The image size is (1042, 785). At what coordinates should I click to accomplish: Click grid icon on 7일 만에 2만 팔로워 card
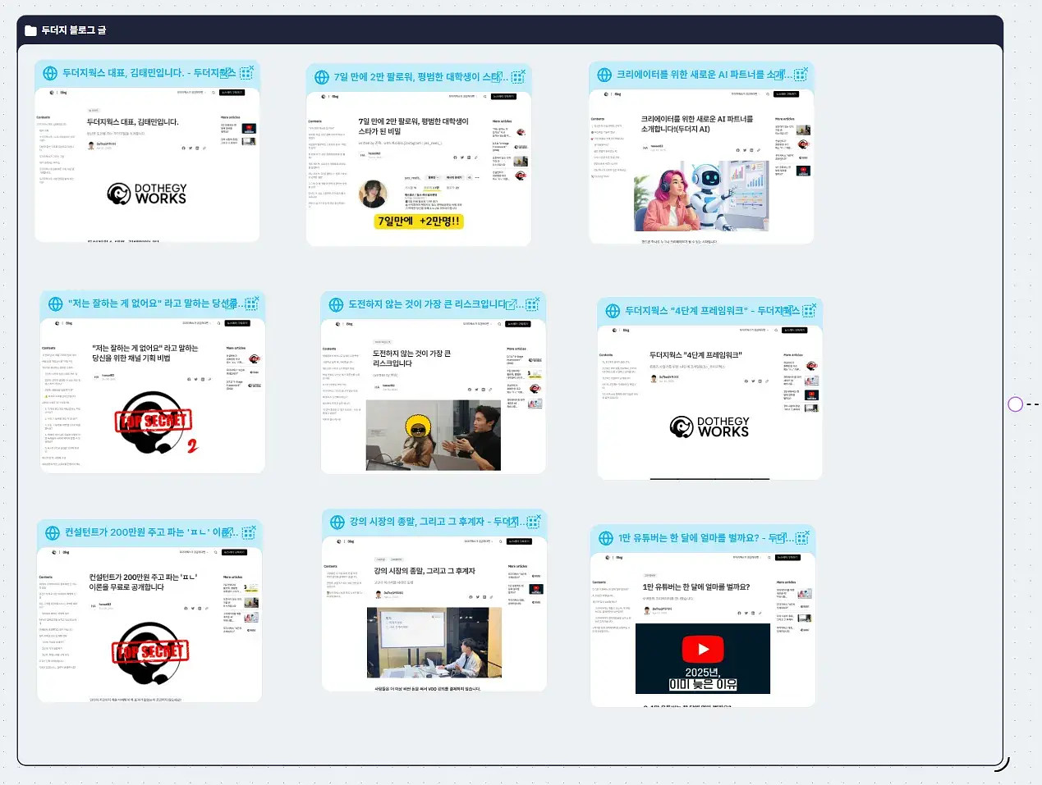(x=518, y=77)
